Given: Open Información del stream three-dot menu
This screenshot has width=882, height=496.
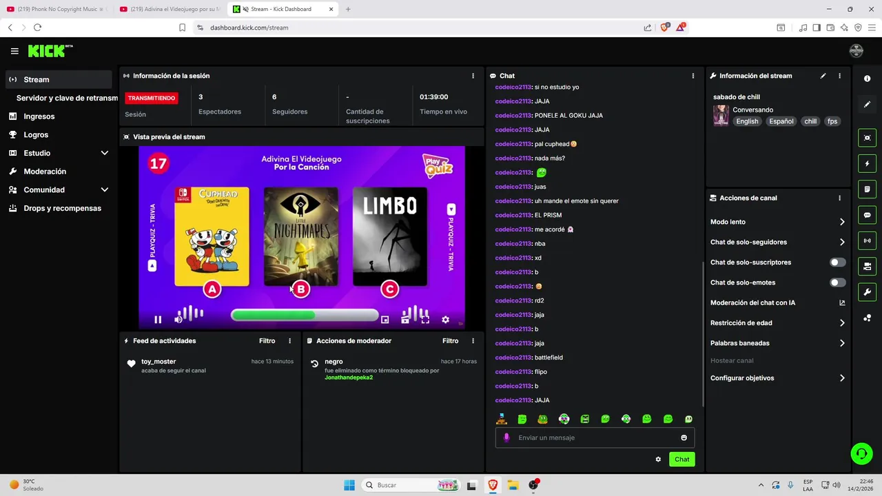Looking at the screenshot, I should (839, 76).
